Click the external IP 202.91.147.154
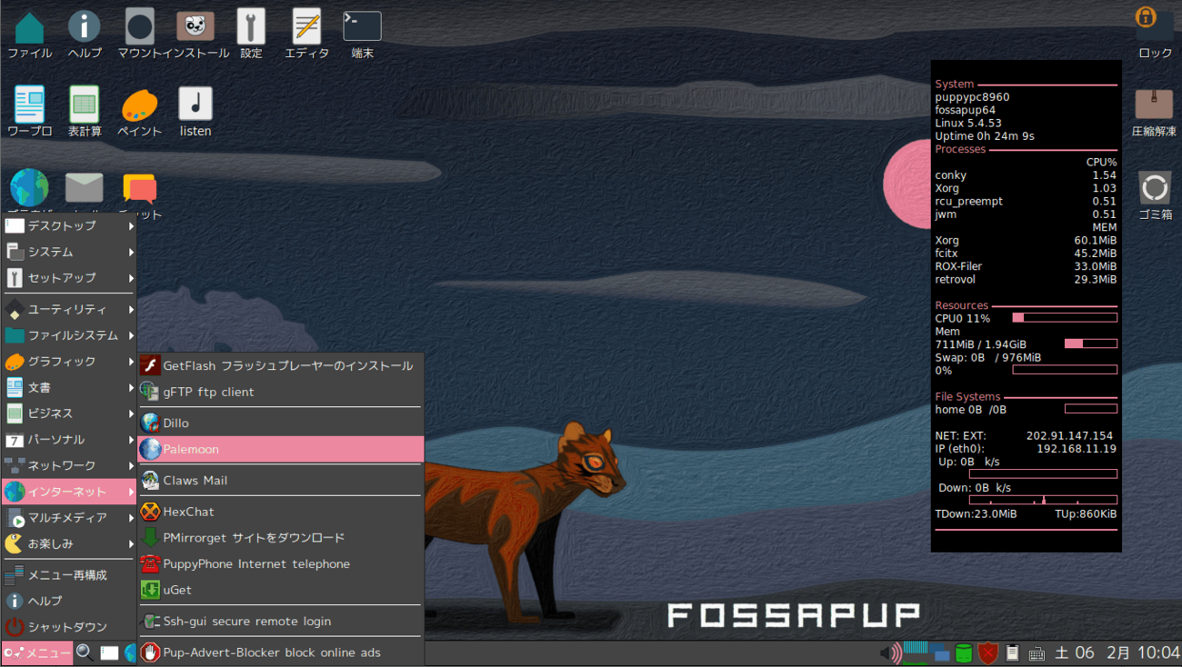The image size is (1182, 667). tap(1069, 436)
